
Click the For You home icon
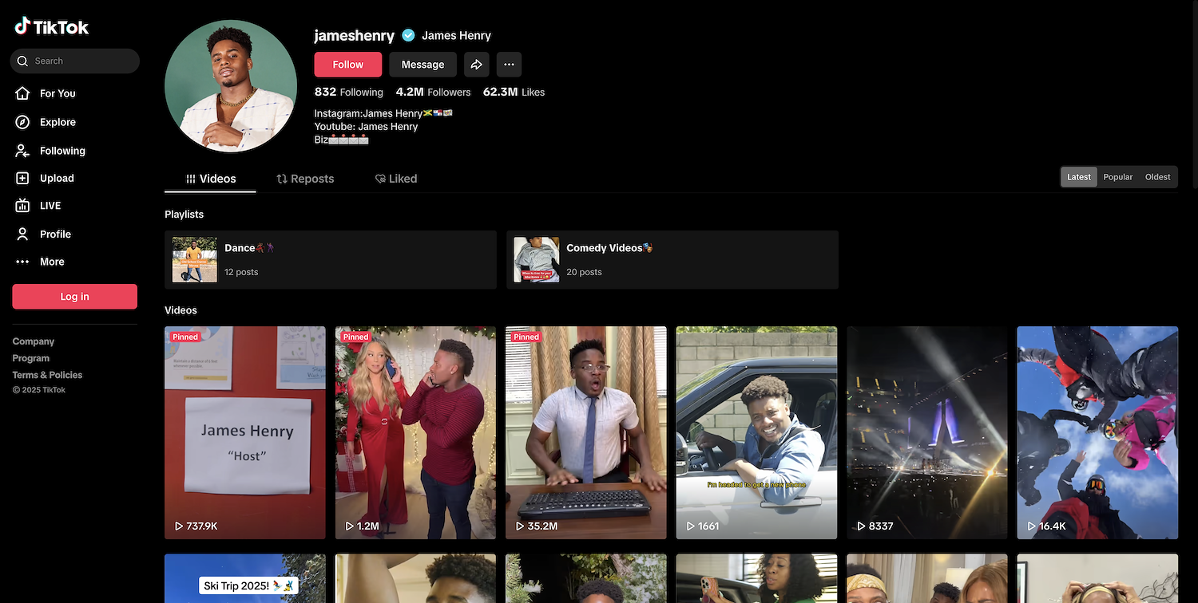pos(23,93)
